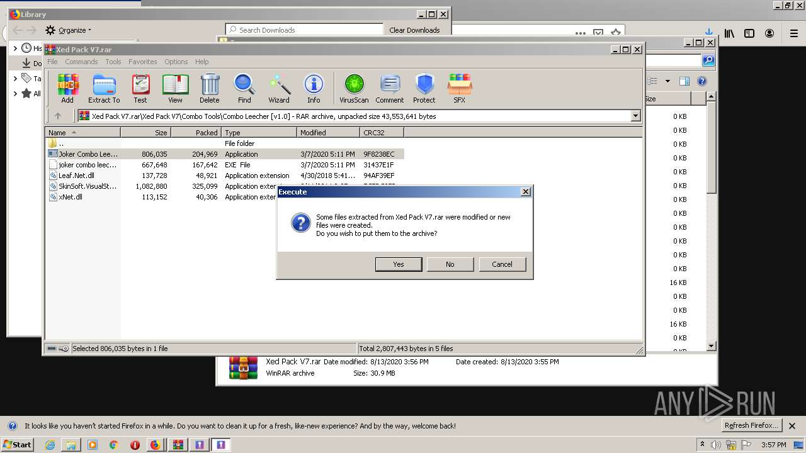806x453 pixels.
Task: Click the SFX toolbar icon
Action: click(460, 89)
